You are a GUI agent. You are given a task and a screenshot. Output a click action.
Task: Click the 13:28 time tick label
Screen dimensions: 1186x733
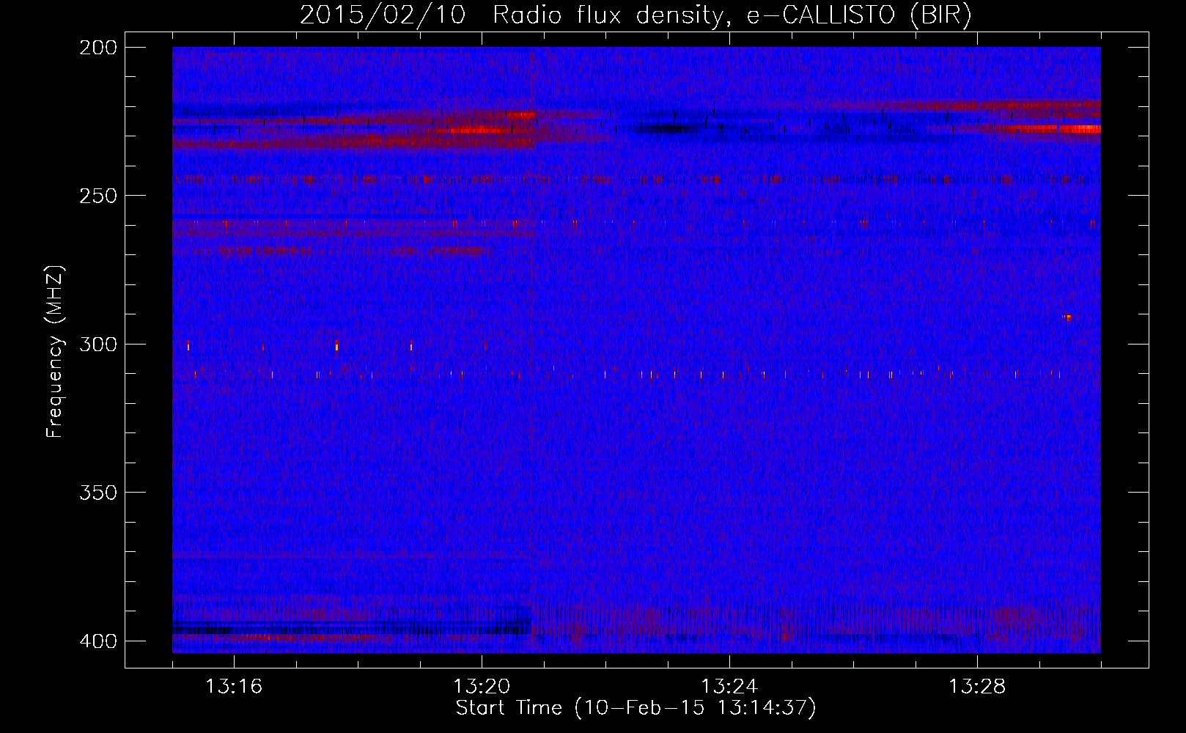tap(977, 687)
